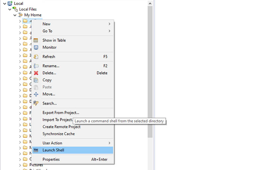The image size is (255, 170).
Task: Open Properties from the context menu
Action: pyautogui.click(x=73, y=159)
